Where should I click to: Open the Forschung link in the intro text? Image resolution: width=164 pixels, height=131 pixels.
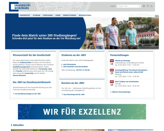click(43, 69)
